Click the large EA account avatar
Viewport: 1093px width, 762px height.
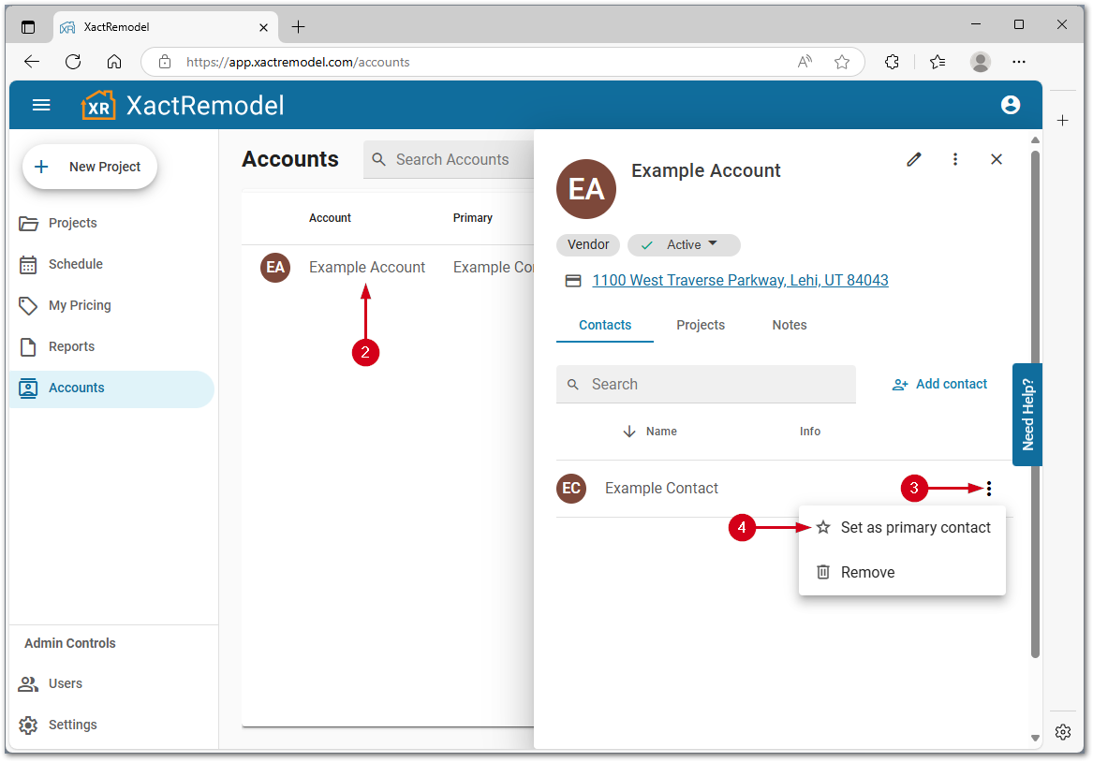tap(586, 189)
